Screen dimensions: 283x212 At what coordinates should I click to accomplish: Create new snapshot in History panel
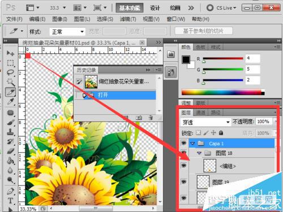tap(139, 118)
